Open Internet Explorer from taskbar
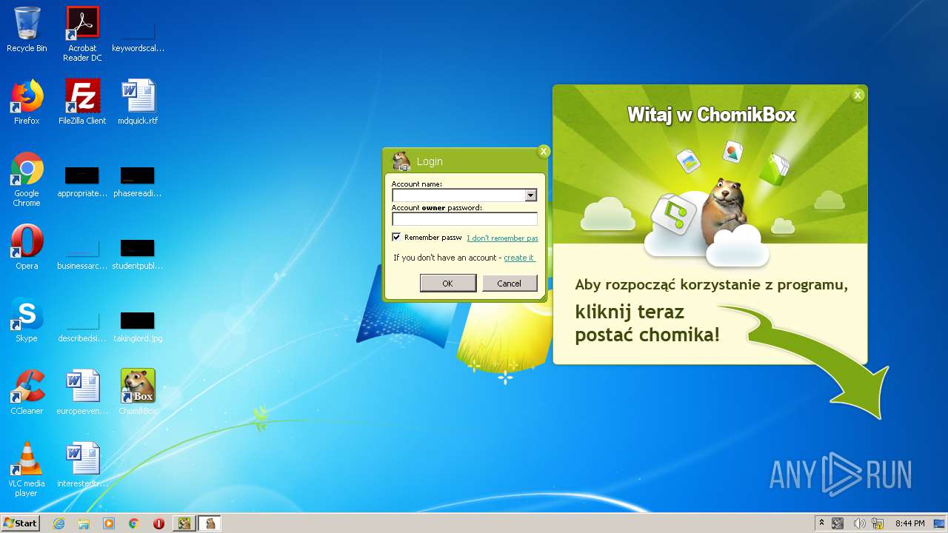 (x=59, y=523)
